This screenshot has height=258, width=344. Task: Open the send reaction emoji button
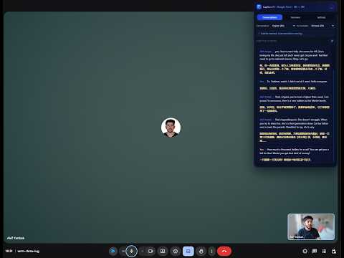[176, 251]
